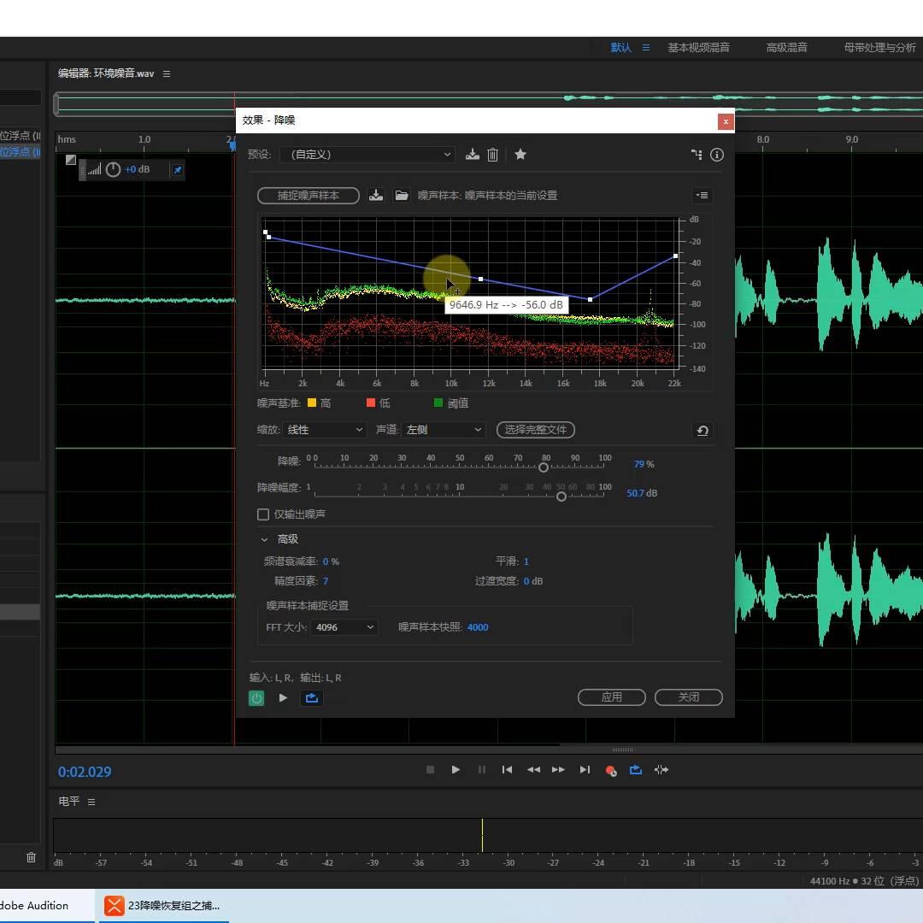Edit the 平滑 value 1
Image resolution: width=923 pixels, height=923 pixels.
coord(526,561)
